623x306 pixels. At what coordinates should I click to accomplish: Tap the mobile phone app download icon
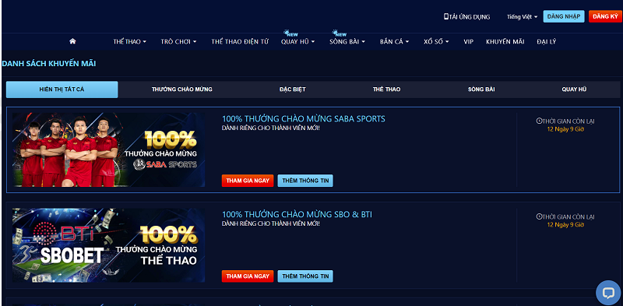click(x=446, y=16)
